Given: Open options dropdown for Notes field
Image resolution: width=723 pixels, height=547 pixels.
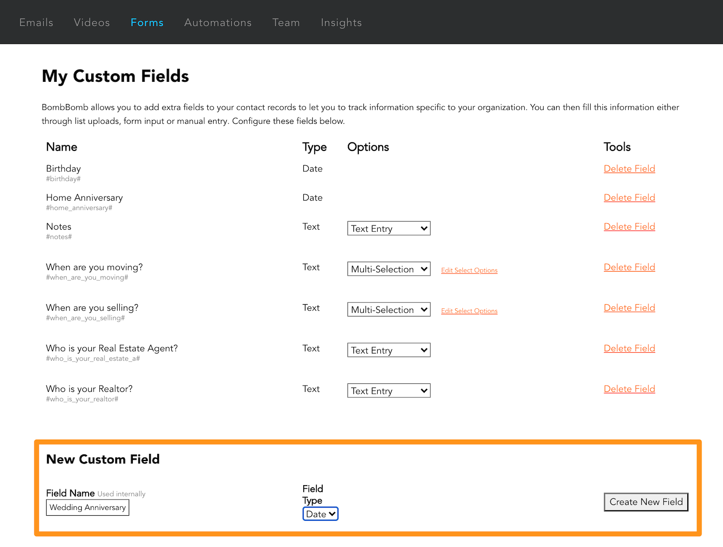Looking at the screenshot, I should [x=389, y=228].
